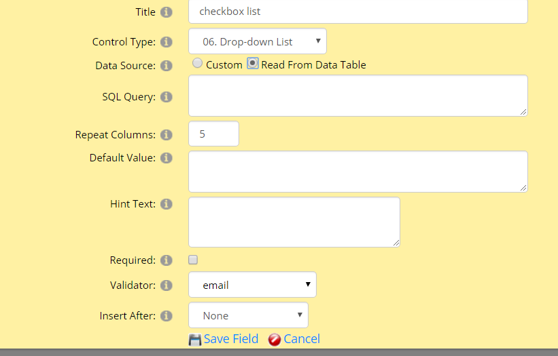Click the Save Field link

tap(231, 339)
